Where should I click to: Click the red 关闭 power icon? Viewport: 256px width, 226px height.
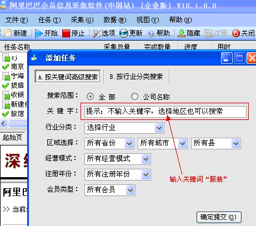coord(236,33)
